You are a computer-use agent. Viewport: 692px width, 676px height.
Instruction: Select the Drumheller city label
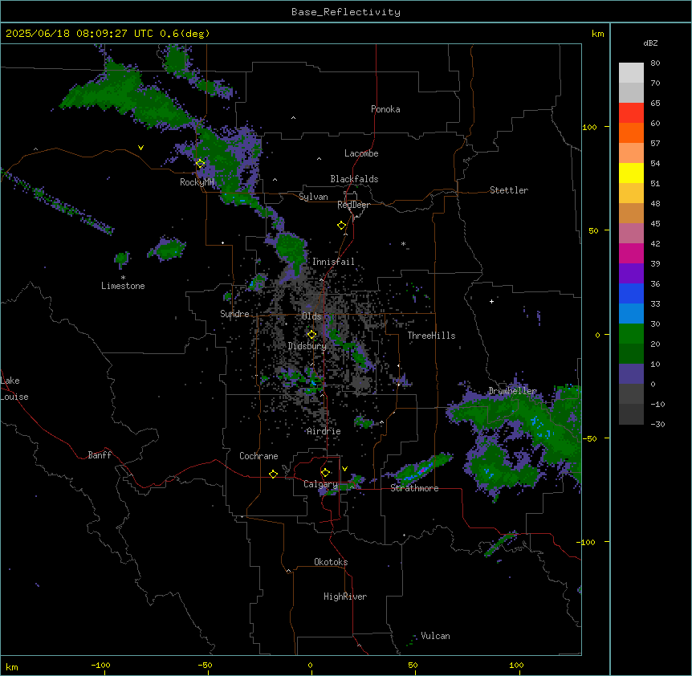point(512,391)
